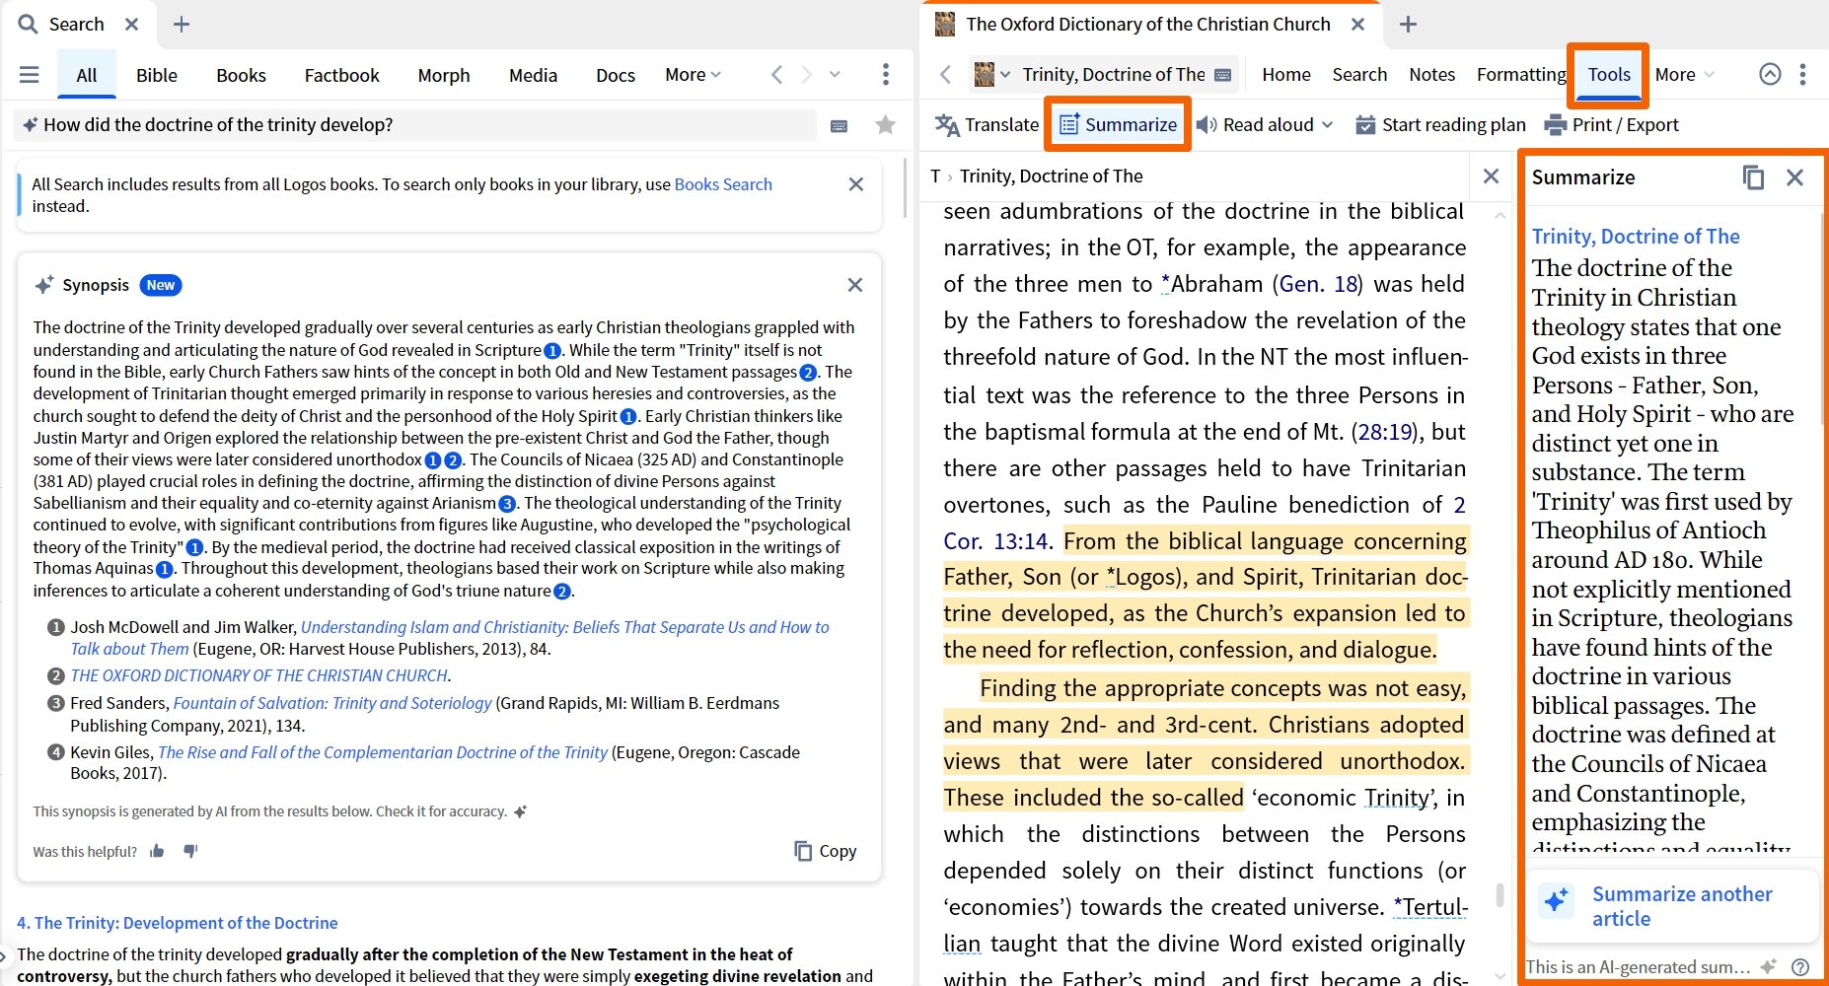Viewport: 1829px width, 986px height.
Task: Dismiss All Search info banner
Action: [x=856, y=184]
